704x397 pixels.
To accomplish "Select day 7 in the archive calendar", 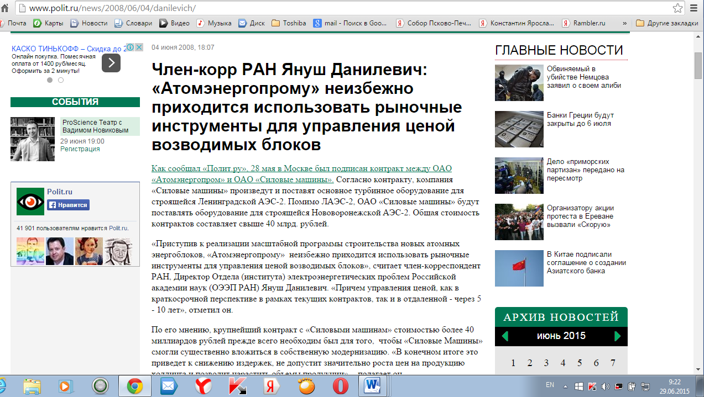I will tap(613, 363).
